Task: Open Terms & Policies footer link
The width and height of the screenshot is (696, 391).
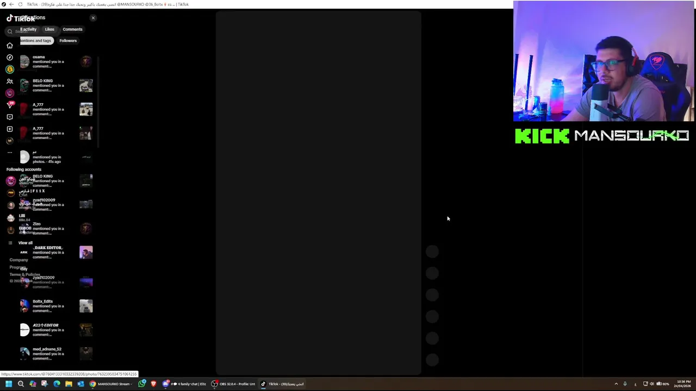Action: pyautogui.click(x=24, y=274)
